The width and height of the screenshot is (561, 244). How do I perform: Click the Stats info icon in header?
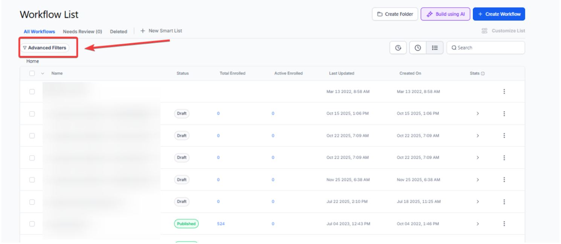click(x=483, y=74)
